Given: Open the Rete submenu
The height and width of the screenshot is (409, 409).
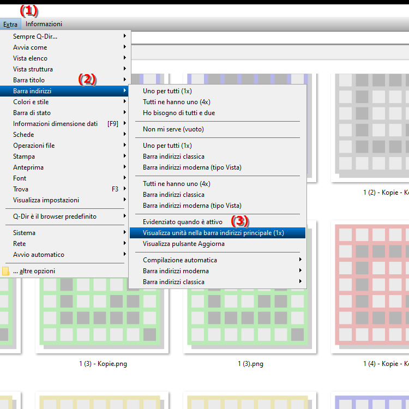Looking at the screenshot, I should click(64, 244).
